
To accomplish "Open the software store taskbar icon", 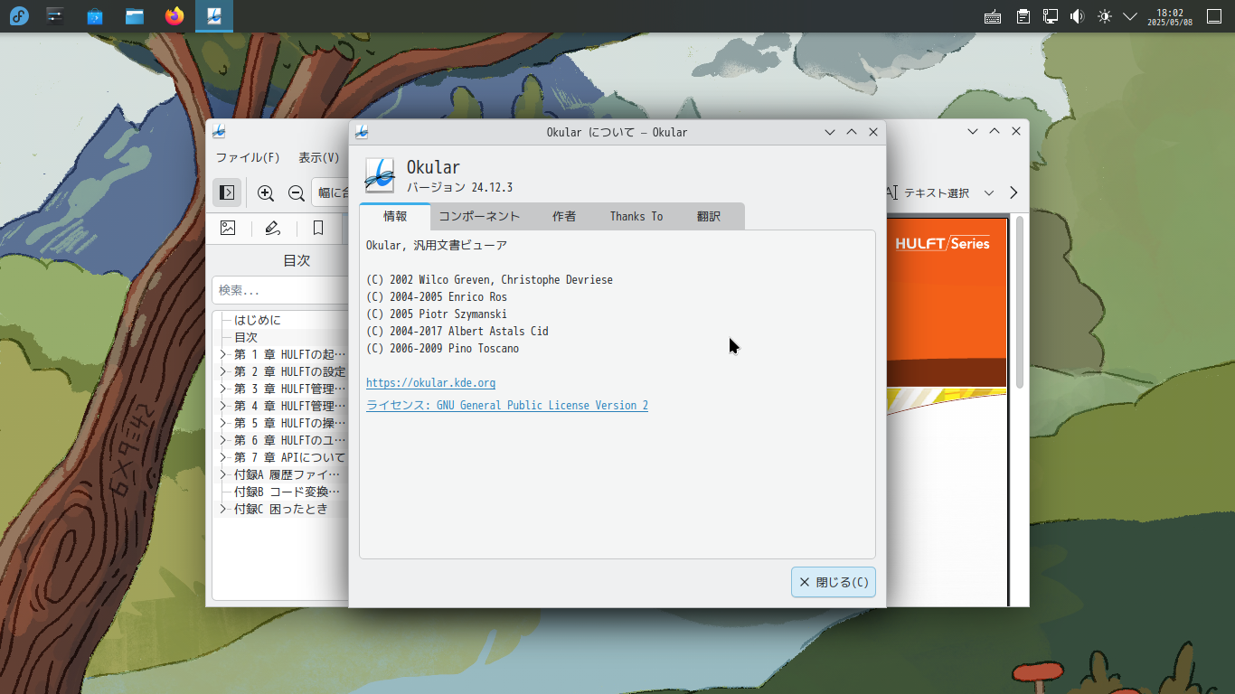I will coord(95,15).
